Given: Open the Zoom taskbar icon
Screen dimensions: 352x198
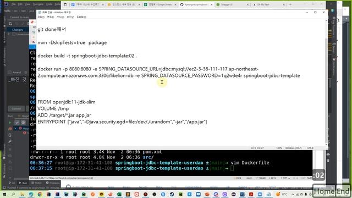Looking at the screenshot, I should (260, 194).
